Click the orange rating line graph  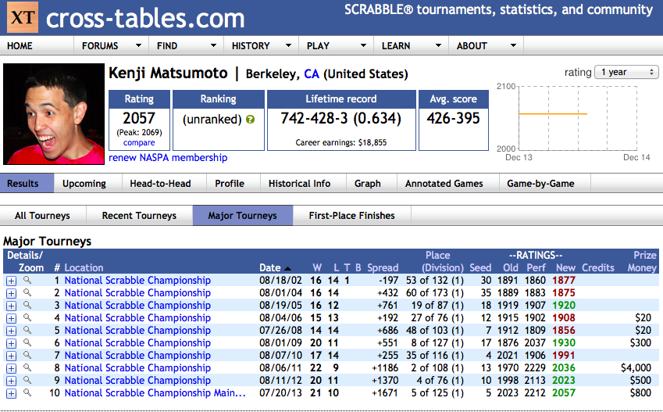tap(553, 114)
